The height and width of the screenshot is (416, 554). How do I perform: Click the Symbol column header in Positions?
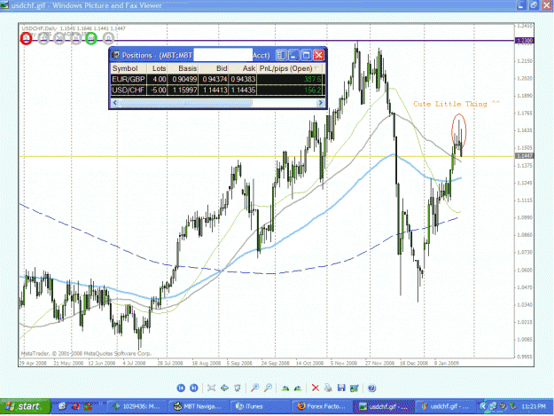[x=129, y=68]
